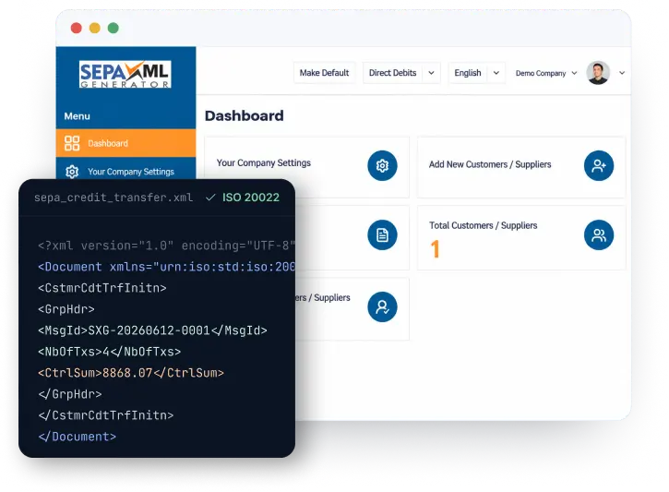Click the CtrlSum 8868.07 line
669x492 pixels.
(131, 373)
